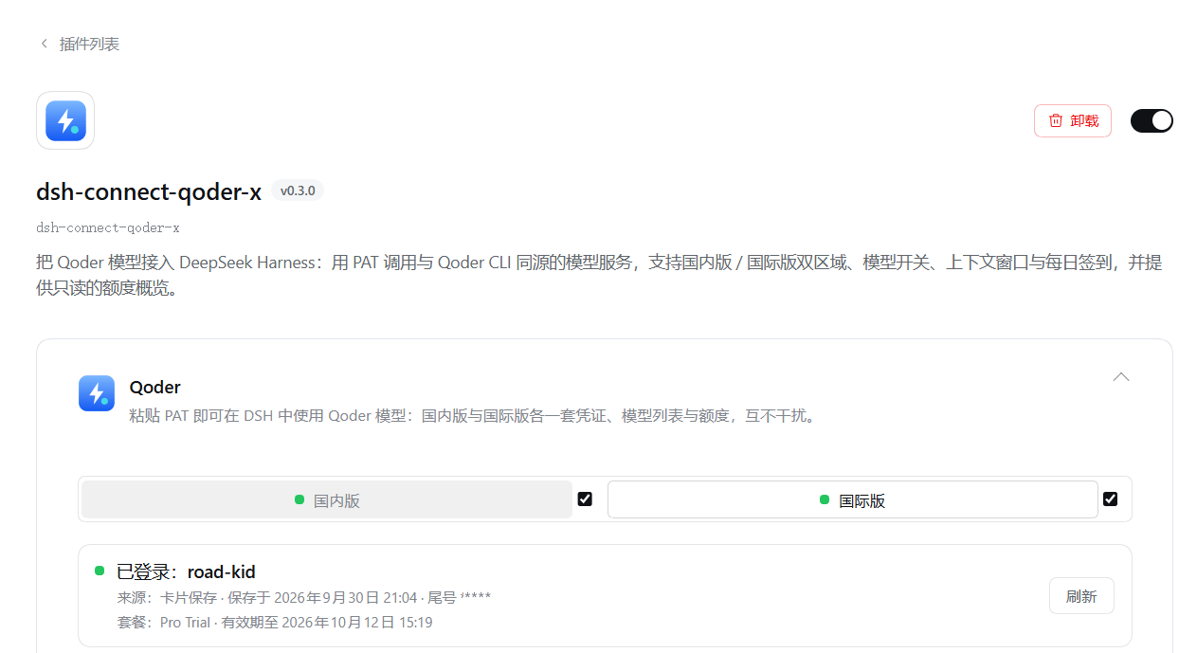Switch to the 国内版 tab
Viewport: 1197px width, 653px height.
click(x=327, y=499)
